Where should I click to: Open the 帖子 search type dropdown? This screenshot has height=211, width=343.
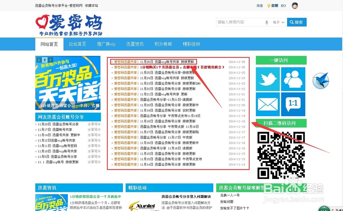279,22
